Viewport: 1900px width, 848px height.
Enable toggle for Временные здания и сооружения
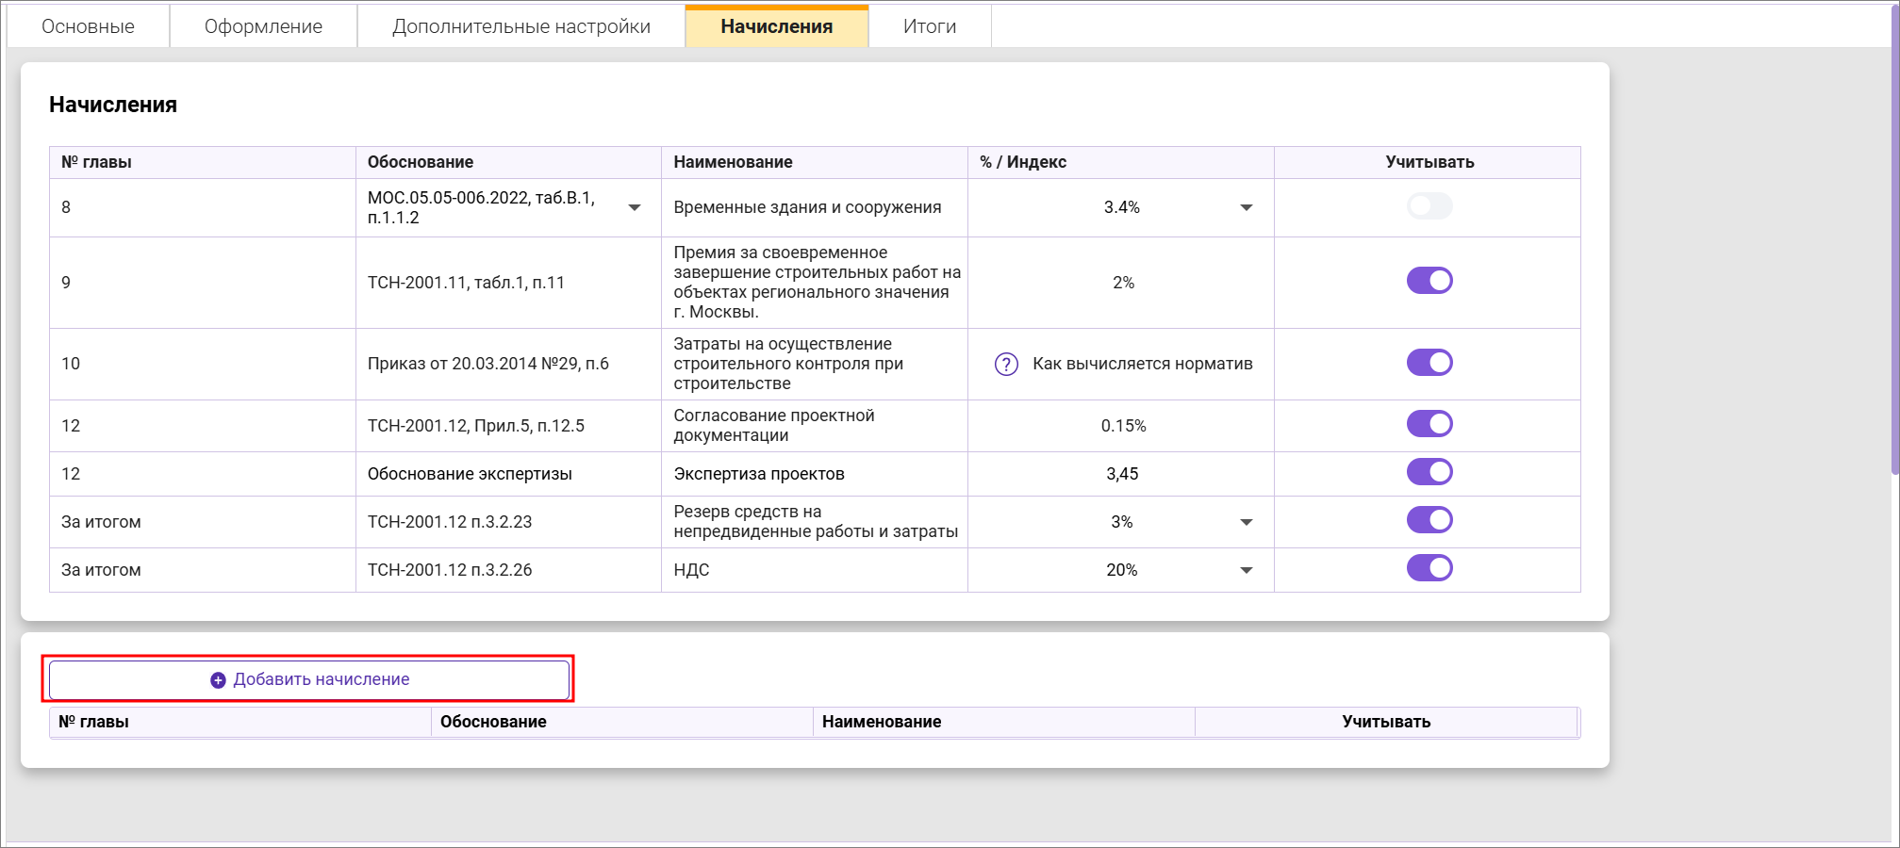click(x=1429, y=206)
